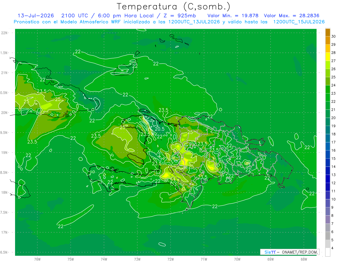
Task: Click the '22N' latitude axis label
Action: pyautogui.click(x=5, y=33)
